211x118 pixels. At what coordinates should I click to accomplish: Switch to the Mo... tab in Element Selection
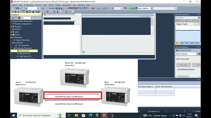193,43
